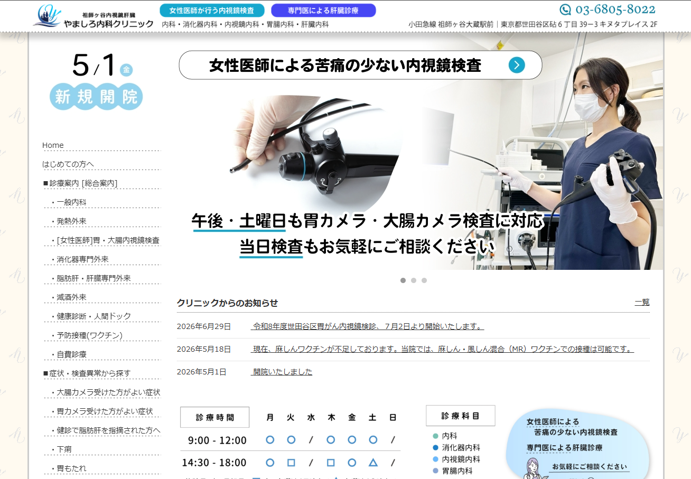This screenshot has width=691, height=479.
Task: Select the third carousel dot
Action: point(424,280)
